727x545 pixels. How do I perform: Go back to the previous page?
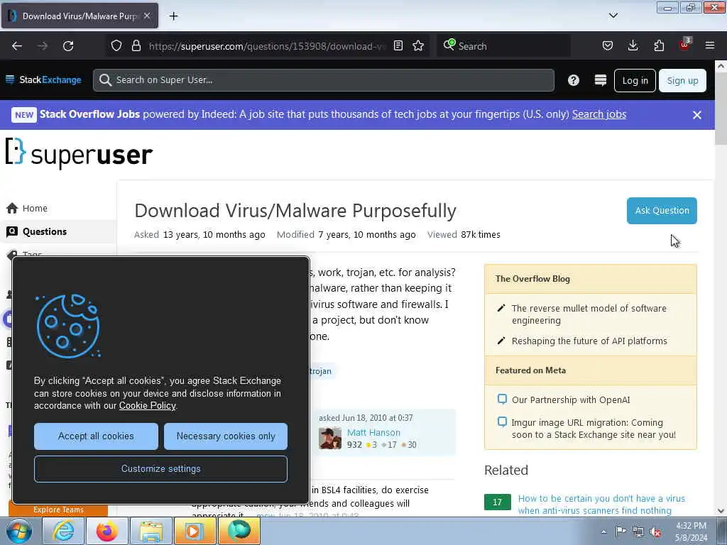(x=17, y=46)
